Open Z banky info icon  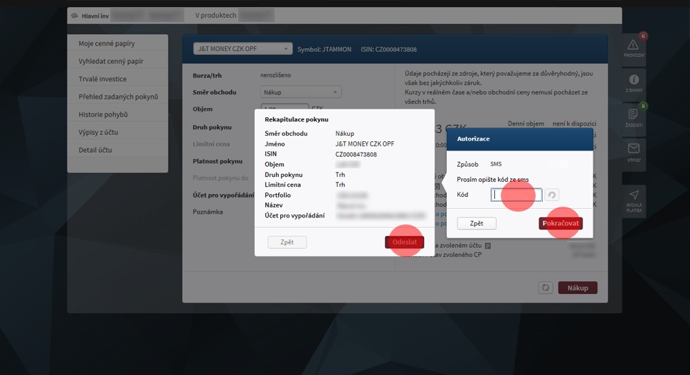pyautogui.click(x=634, y=83)
